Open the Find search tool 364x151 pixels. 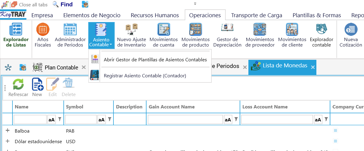pos(63,5)
